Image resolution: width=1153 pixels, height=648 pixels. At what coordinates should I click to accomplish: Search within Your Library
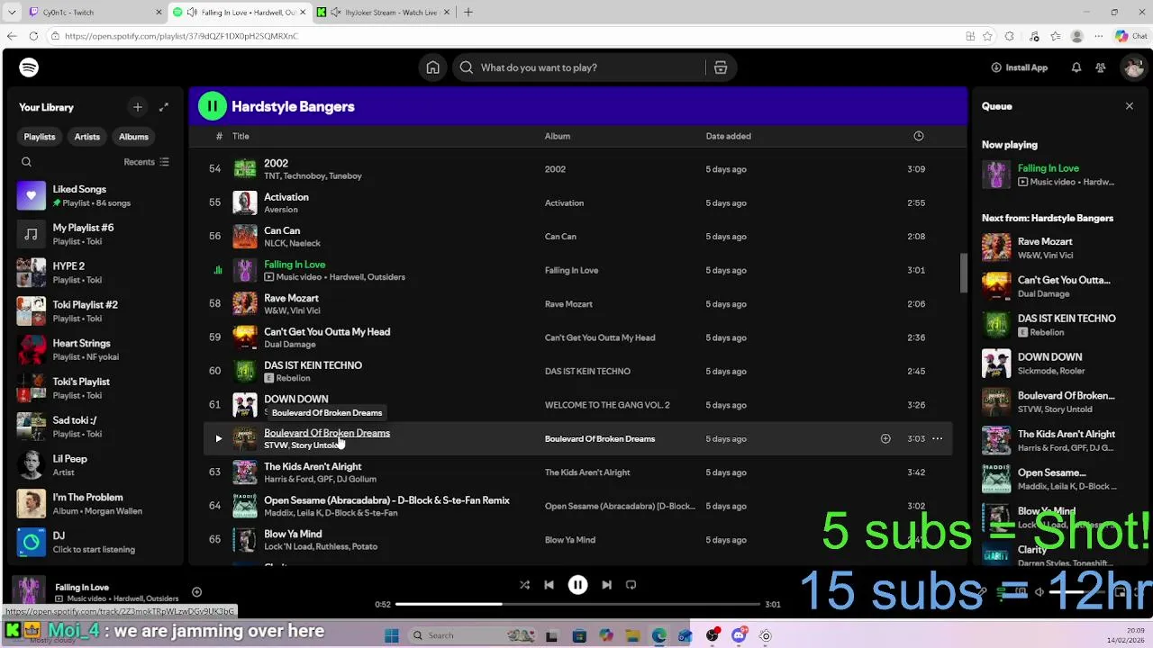coord(26,162)
